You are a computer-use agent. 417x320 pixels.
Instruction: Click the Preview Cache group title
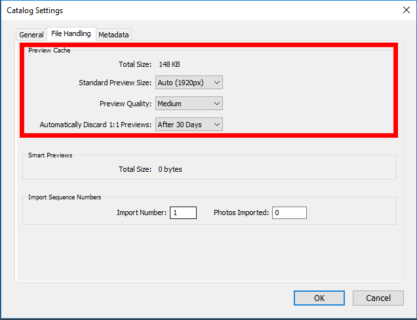[49, 50]
